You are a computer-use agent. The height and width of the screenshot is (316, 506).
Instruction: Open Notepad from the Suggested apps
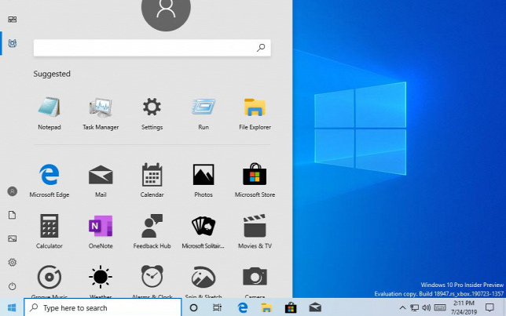pyautogui.click(x=49, y=109)
